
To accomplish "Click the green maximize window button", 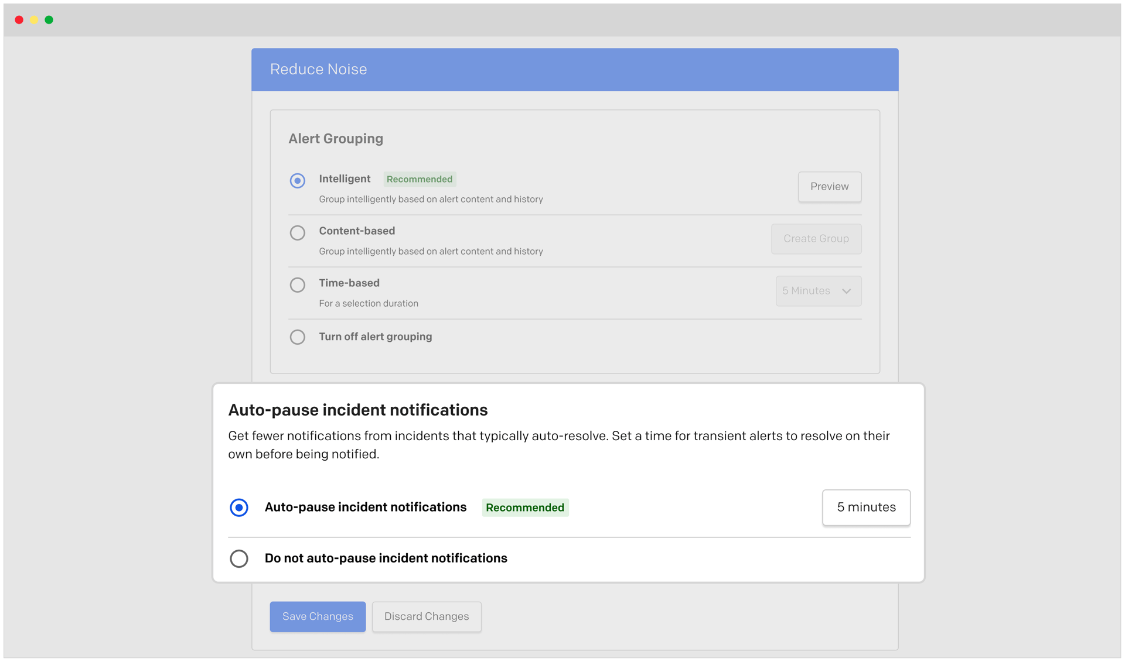I will [x=49, y=20].
